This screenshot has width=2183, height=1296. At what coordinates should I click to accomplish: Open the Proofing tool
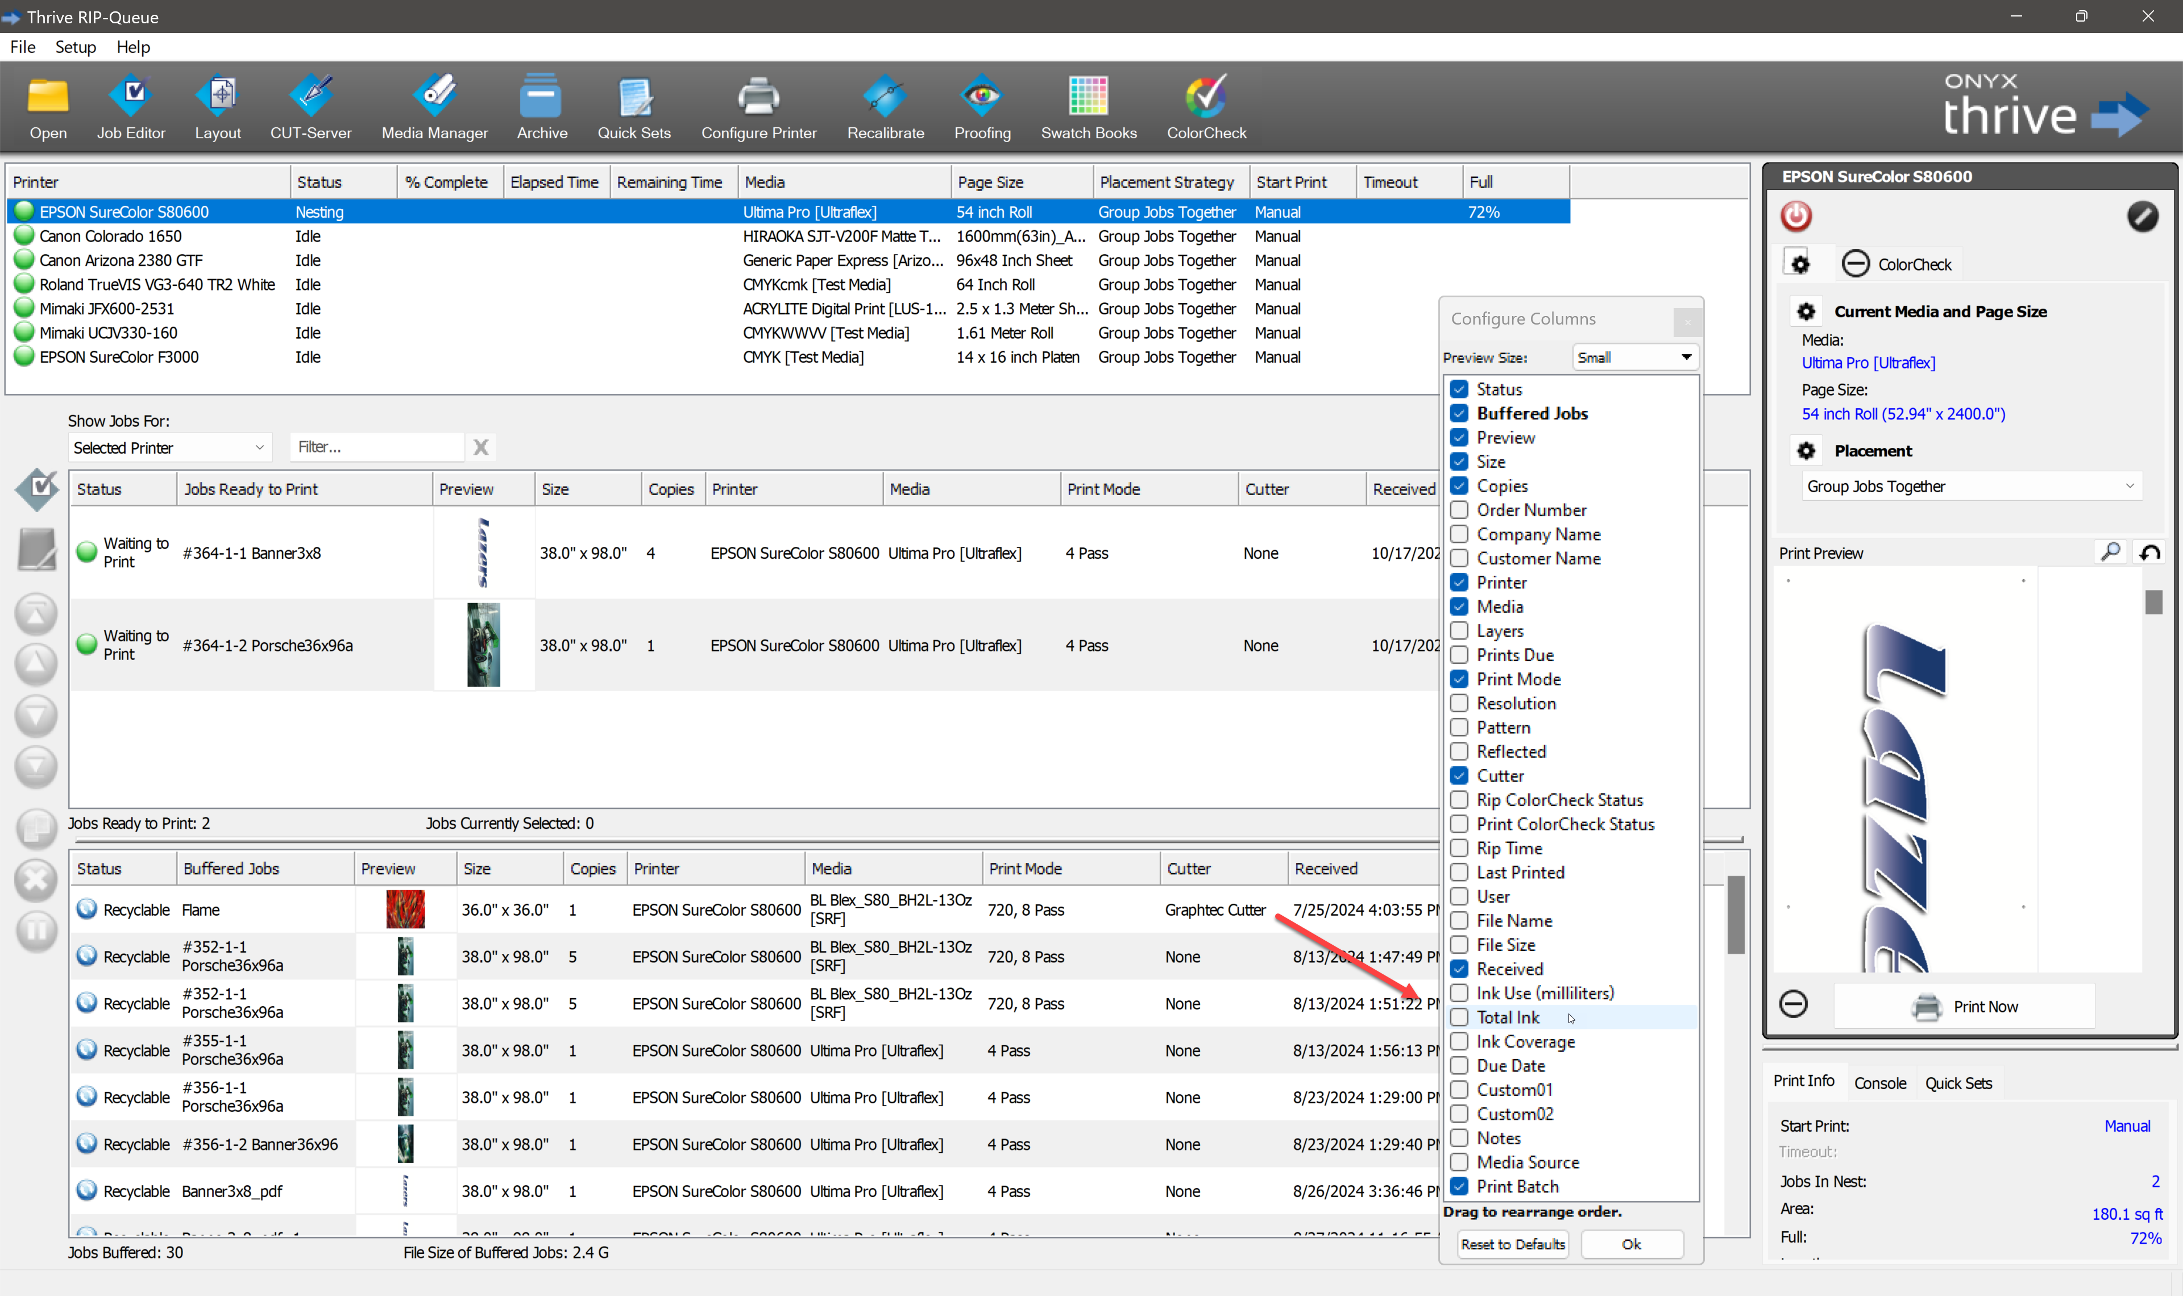tap(982, 107)
